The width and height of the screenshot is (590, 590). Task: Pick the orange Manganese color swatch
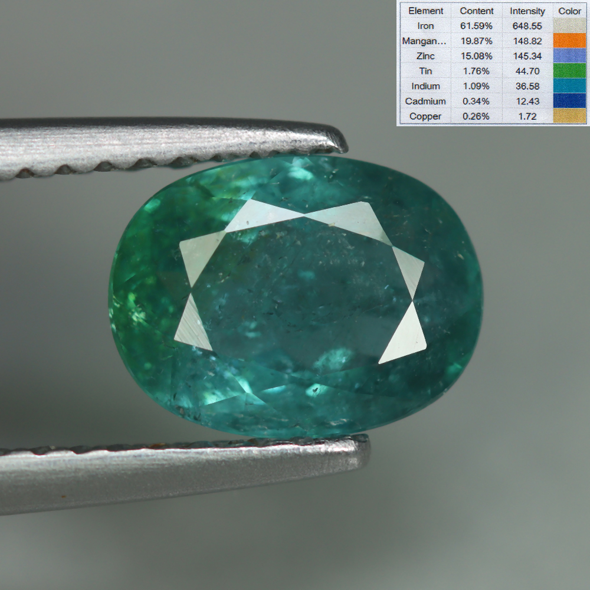pyautogui.click(x=570, y=41)
